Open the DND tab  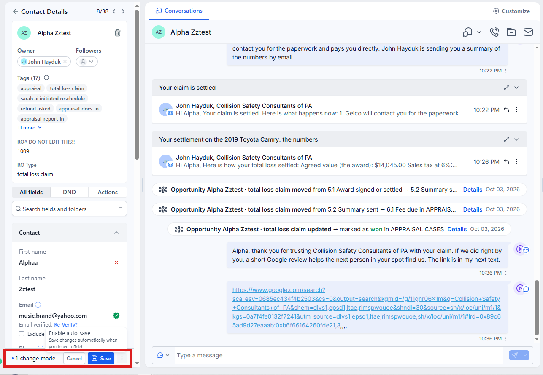[x=69, y=192]
